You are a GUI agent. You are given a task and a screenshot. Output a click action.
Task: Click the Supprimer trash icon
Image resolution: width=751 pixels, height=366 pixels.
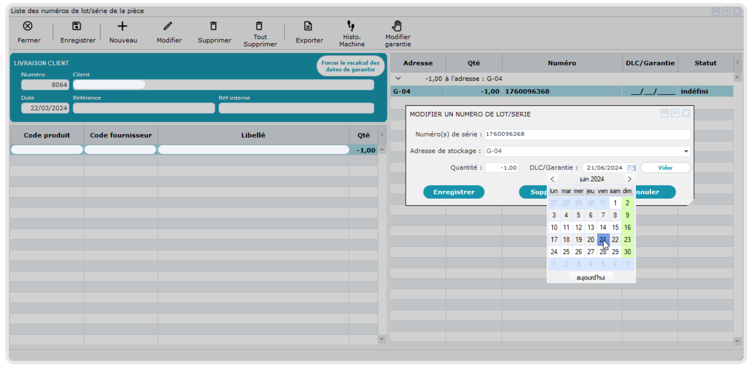(214, 26)
